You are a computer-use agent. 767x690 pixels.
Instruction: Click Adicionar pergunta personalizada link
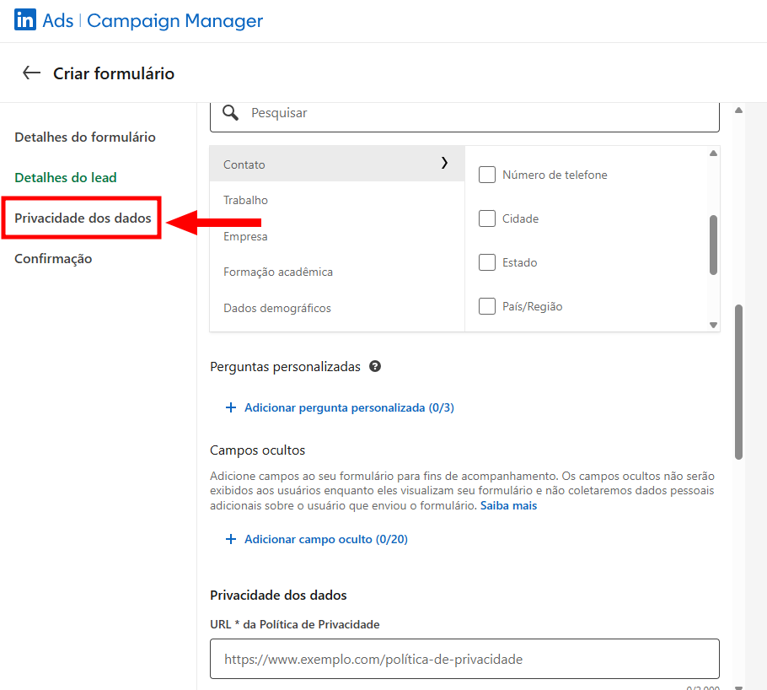click(349, 407)
